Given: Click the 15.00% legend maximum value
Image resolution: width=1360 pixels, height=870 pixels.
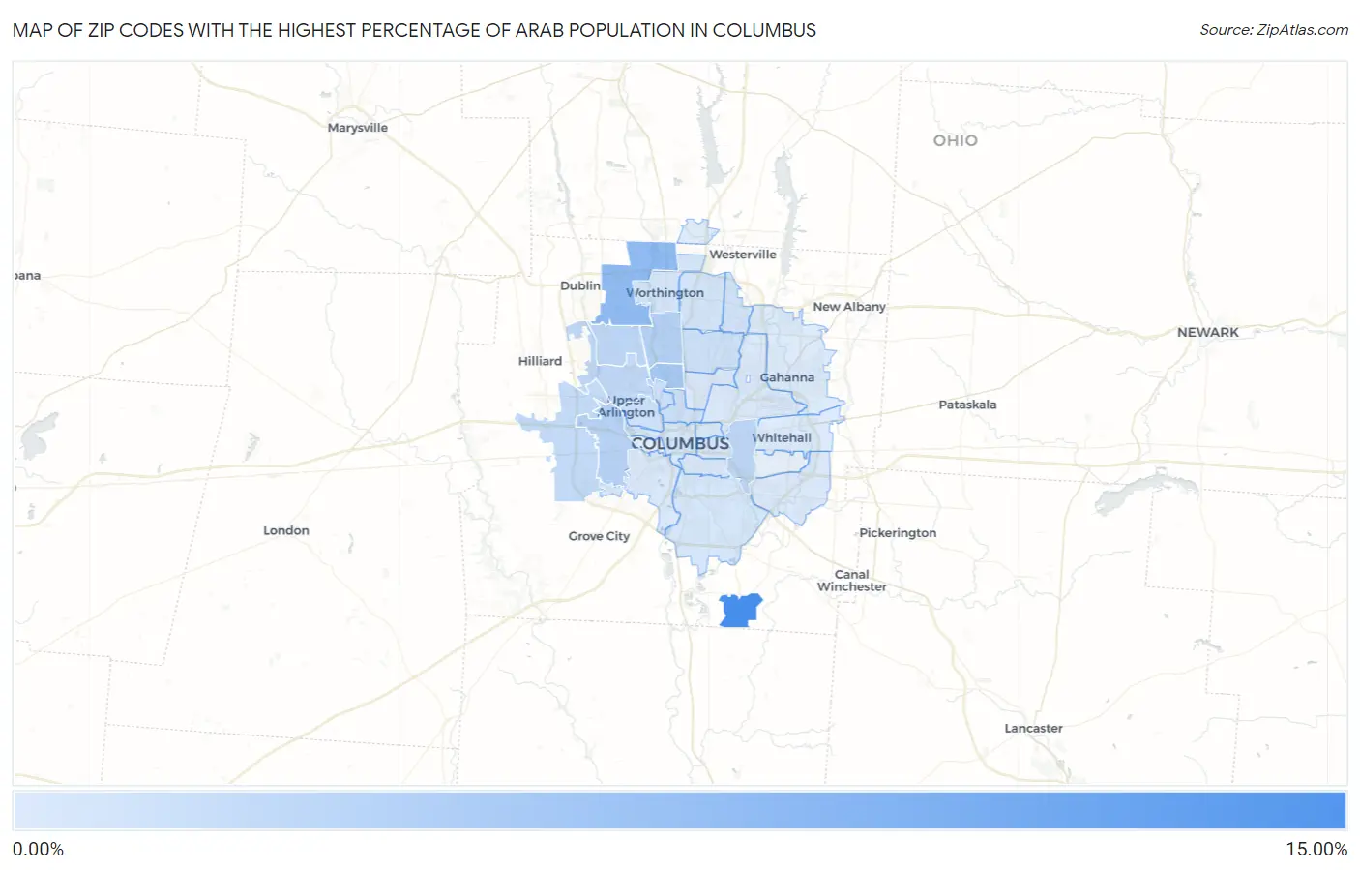Looking at the screenshot, I should coord(1316,850).
